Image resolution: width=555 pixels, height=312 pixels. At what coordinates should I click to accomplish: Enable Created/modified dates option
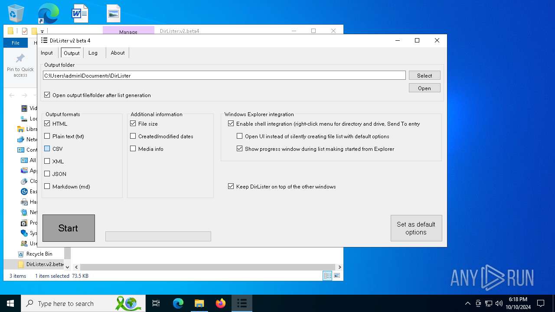pyautogui.click(x=133, y=136)
